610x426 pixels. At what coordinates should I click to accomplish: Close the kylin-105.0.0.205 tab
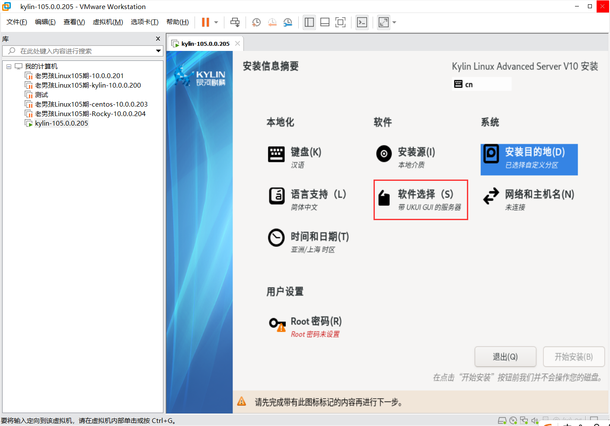pyautogui.click(x=237, y=43)
